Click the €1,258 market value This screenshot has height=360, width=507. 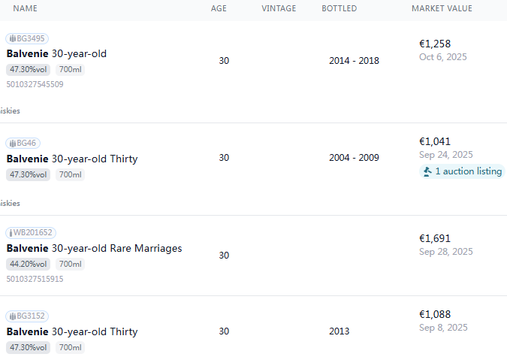point(435,44)
